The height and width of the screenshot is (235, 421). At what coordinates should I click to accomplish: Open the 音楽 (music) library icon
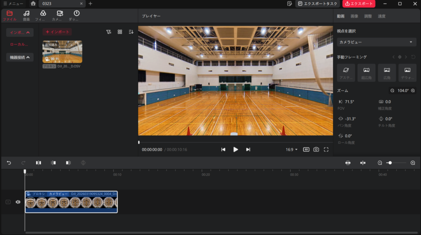pos(26,16)
